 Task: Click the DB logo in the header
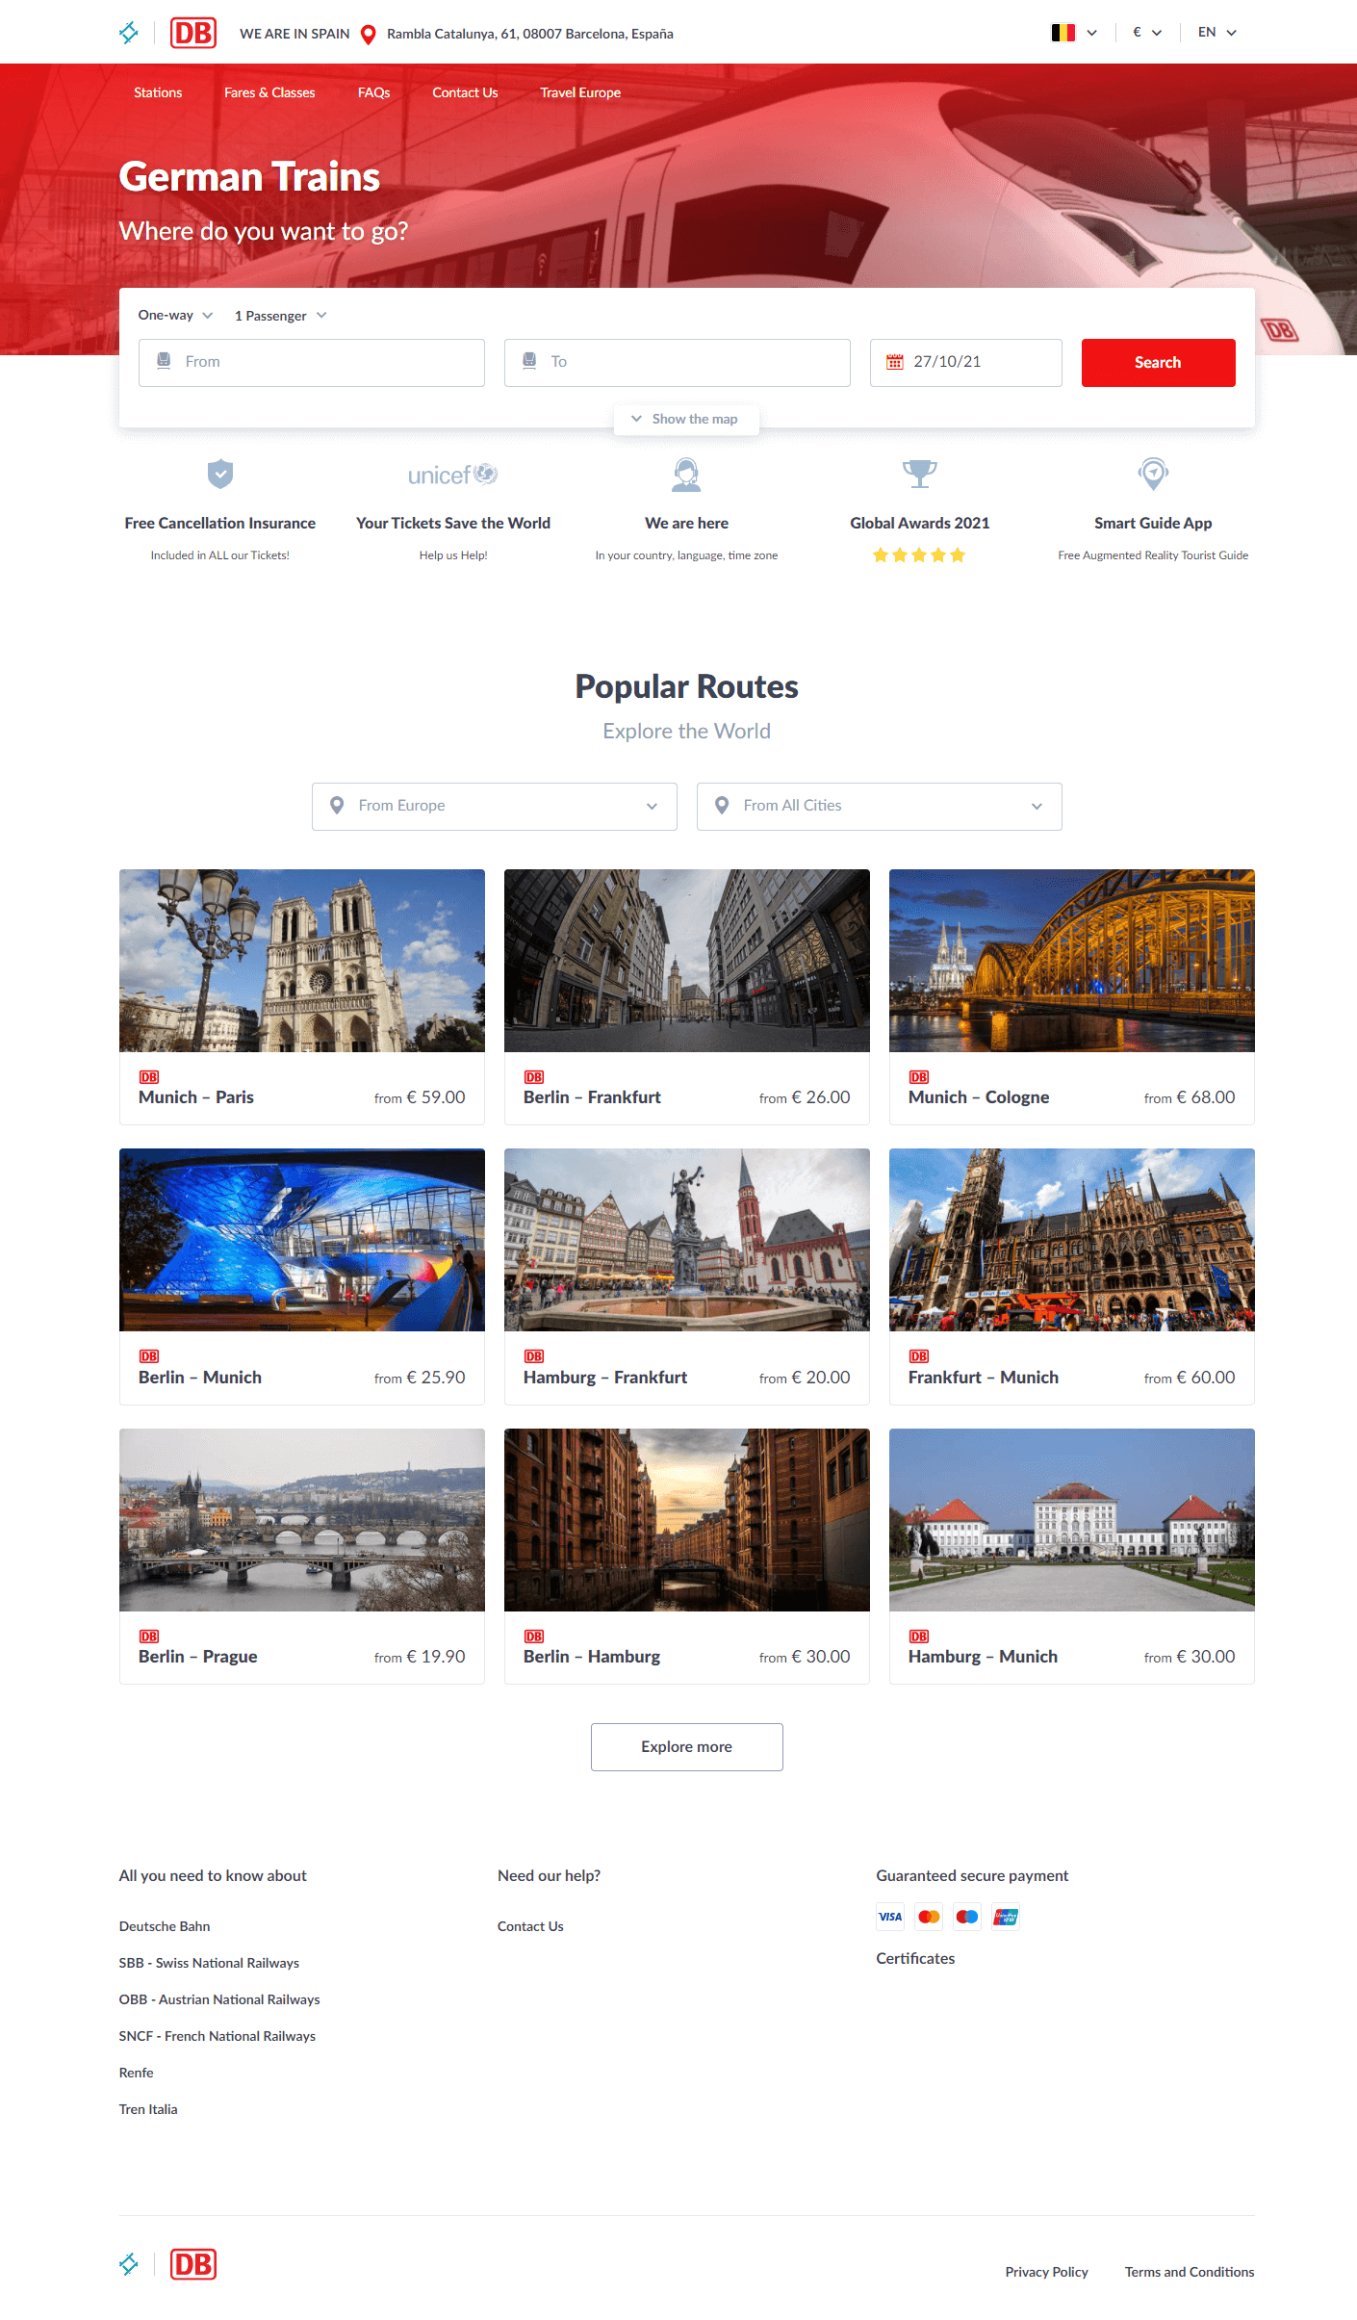pos(193,33)
